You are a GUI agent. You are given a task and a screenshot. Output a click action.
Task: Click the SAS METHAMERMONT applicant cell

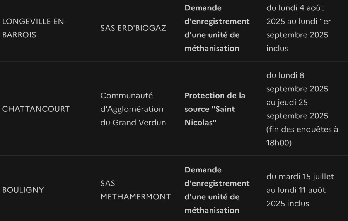tap(135, 190)
